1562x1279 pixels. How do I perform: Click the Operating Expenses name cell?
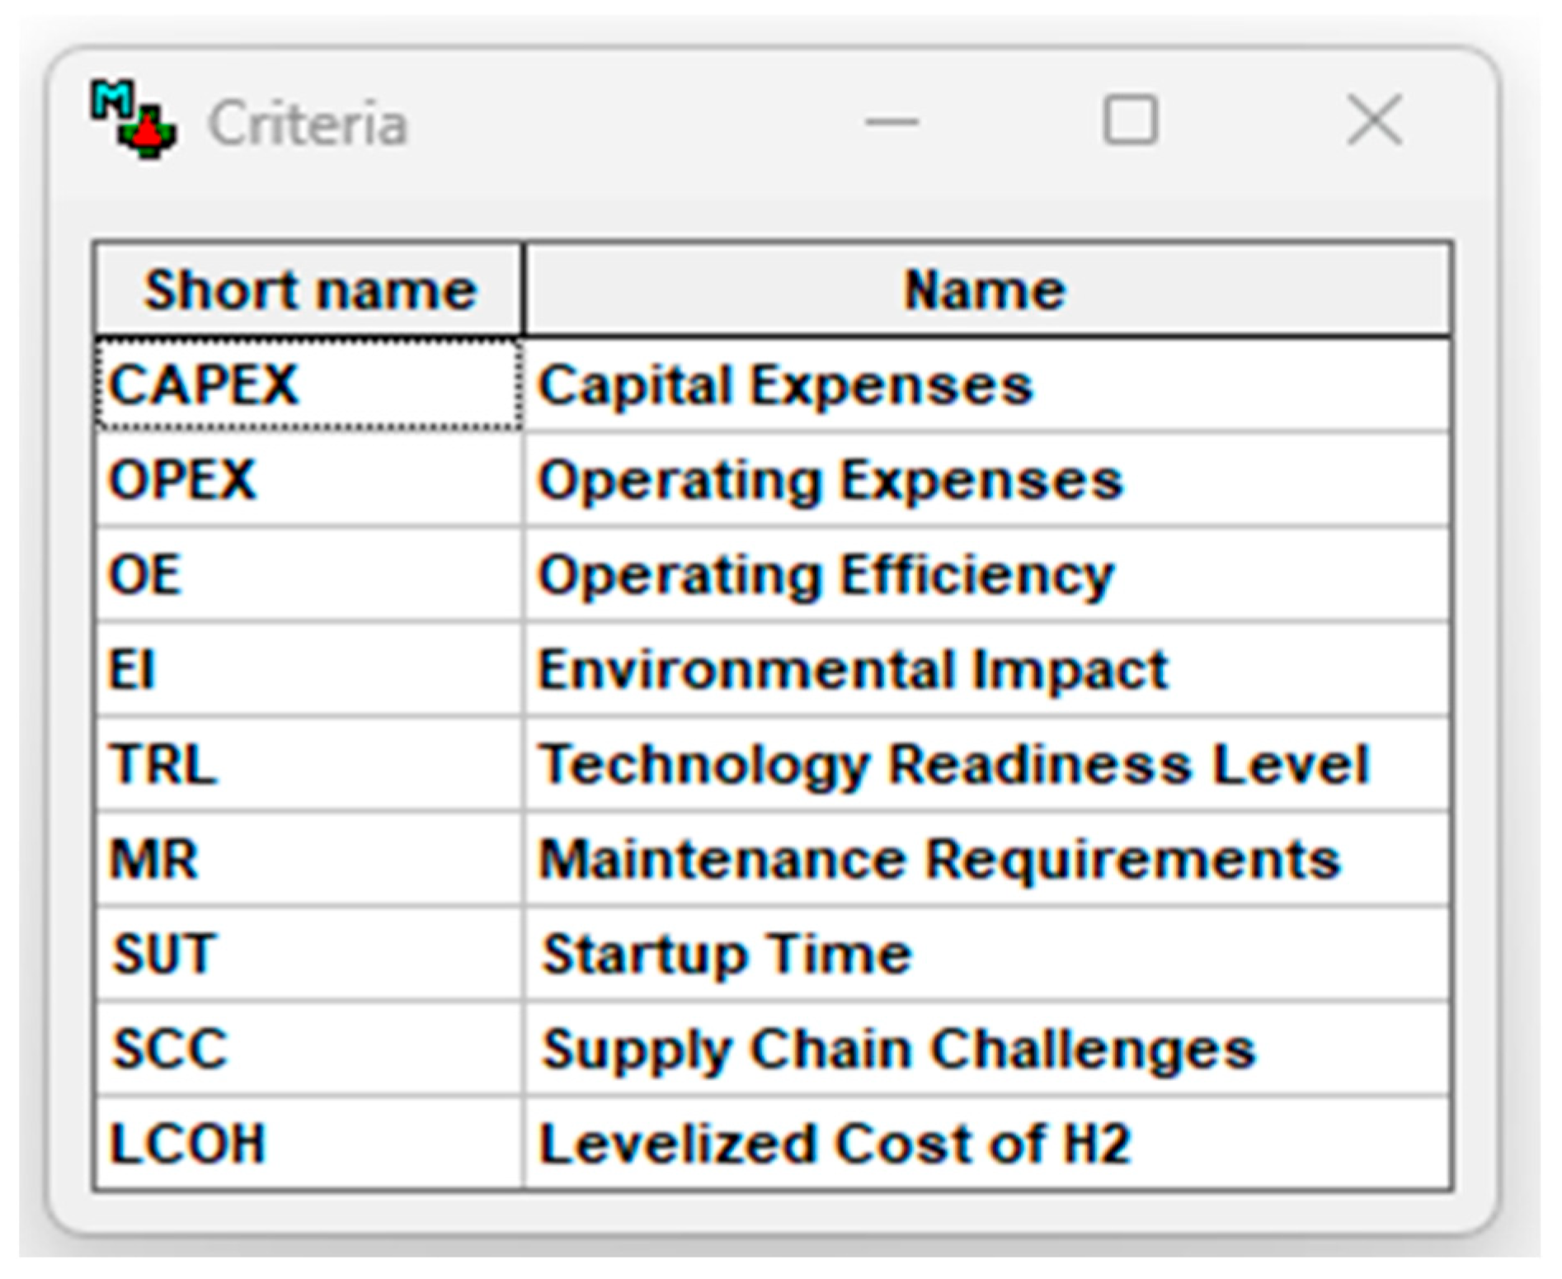[986, 479]
